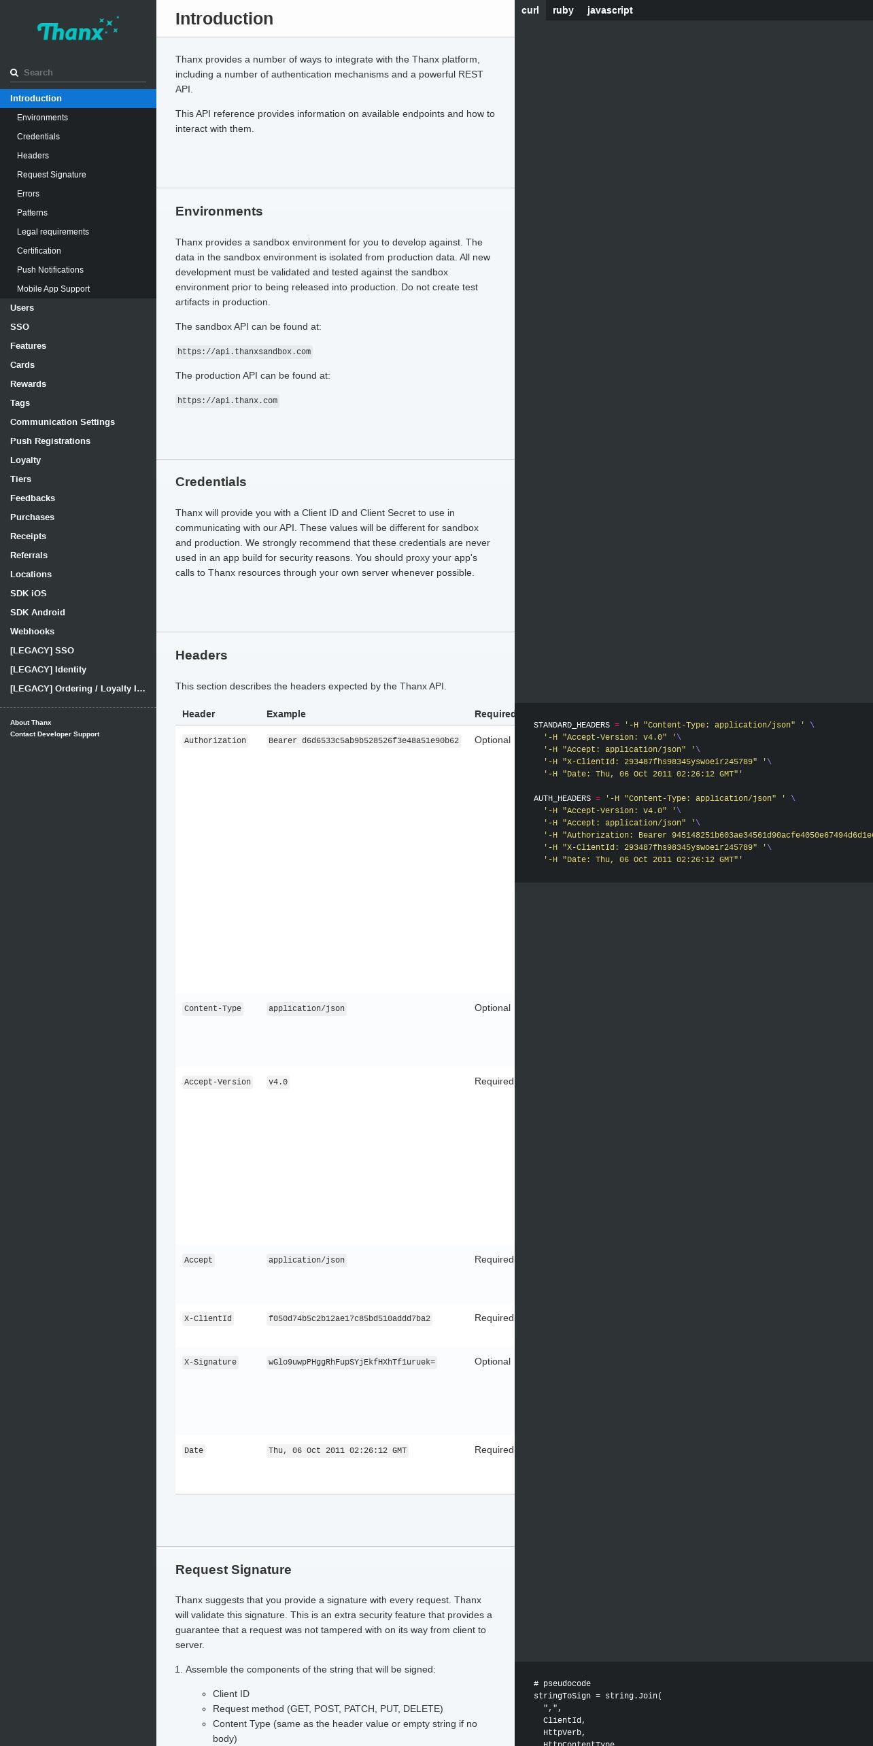Open Certification in sidebar

point(78,251)
